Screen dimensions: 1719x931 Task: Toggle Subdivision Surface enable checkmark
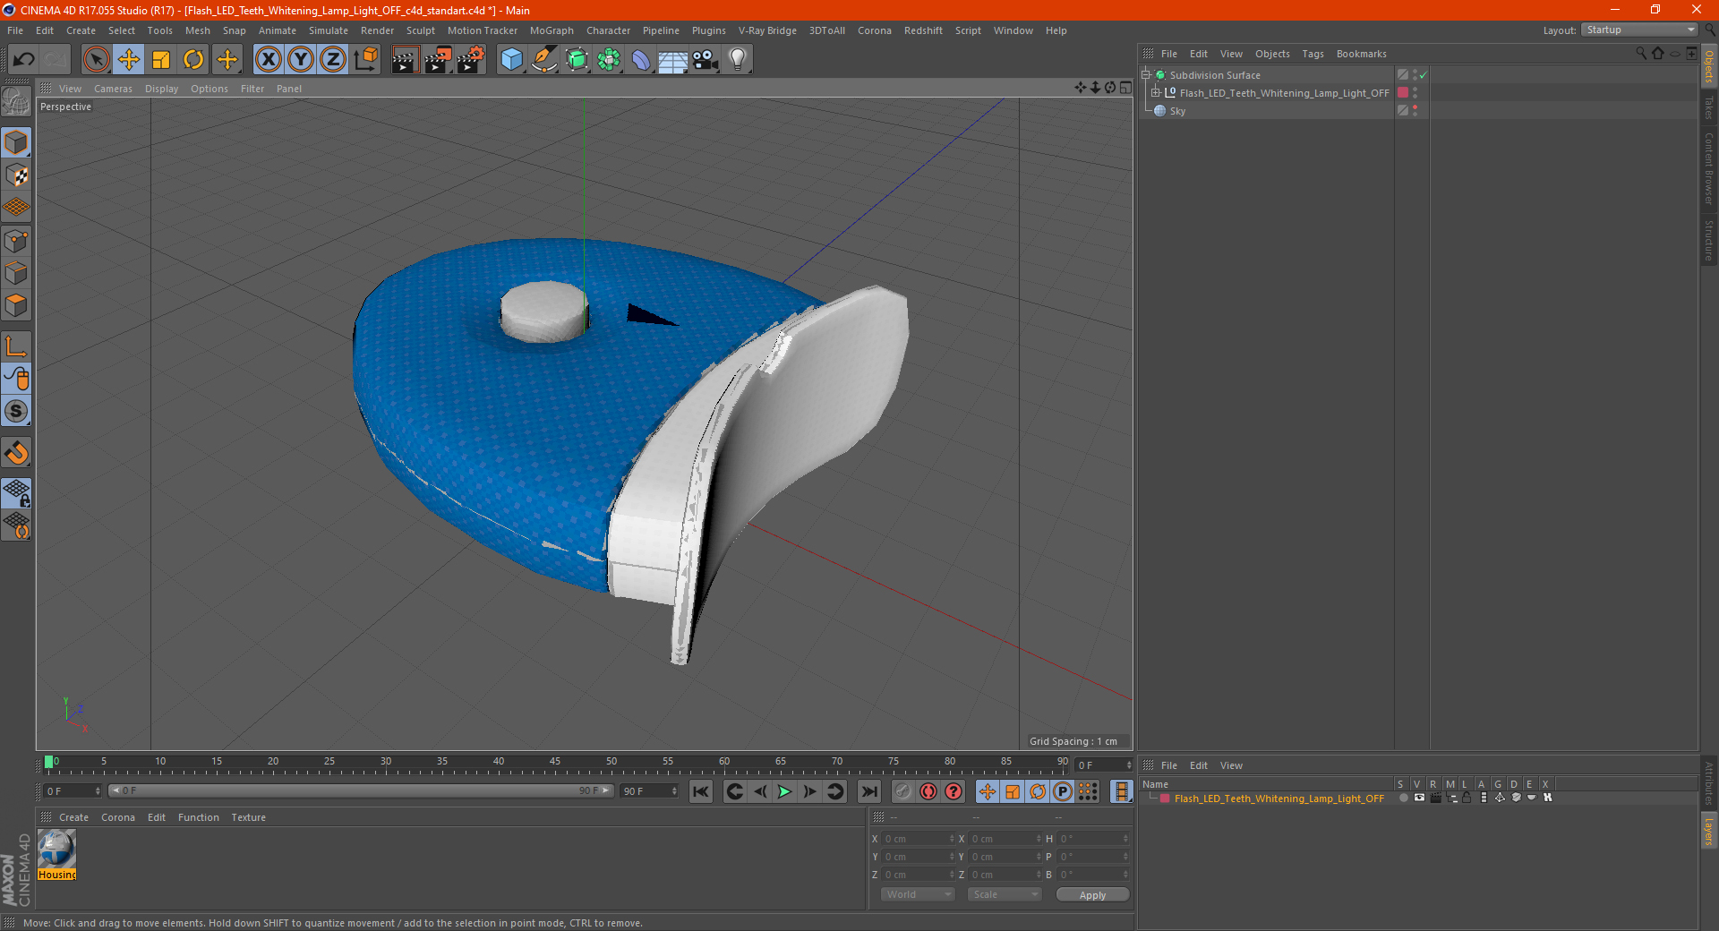pos(1423,75)
